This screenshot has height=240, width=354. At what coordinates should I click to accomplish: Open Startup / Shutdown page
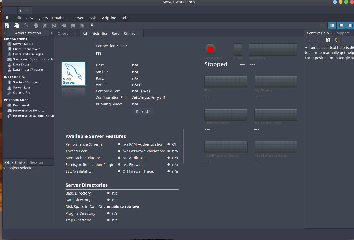click(x=27, y=82)
